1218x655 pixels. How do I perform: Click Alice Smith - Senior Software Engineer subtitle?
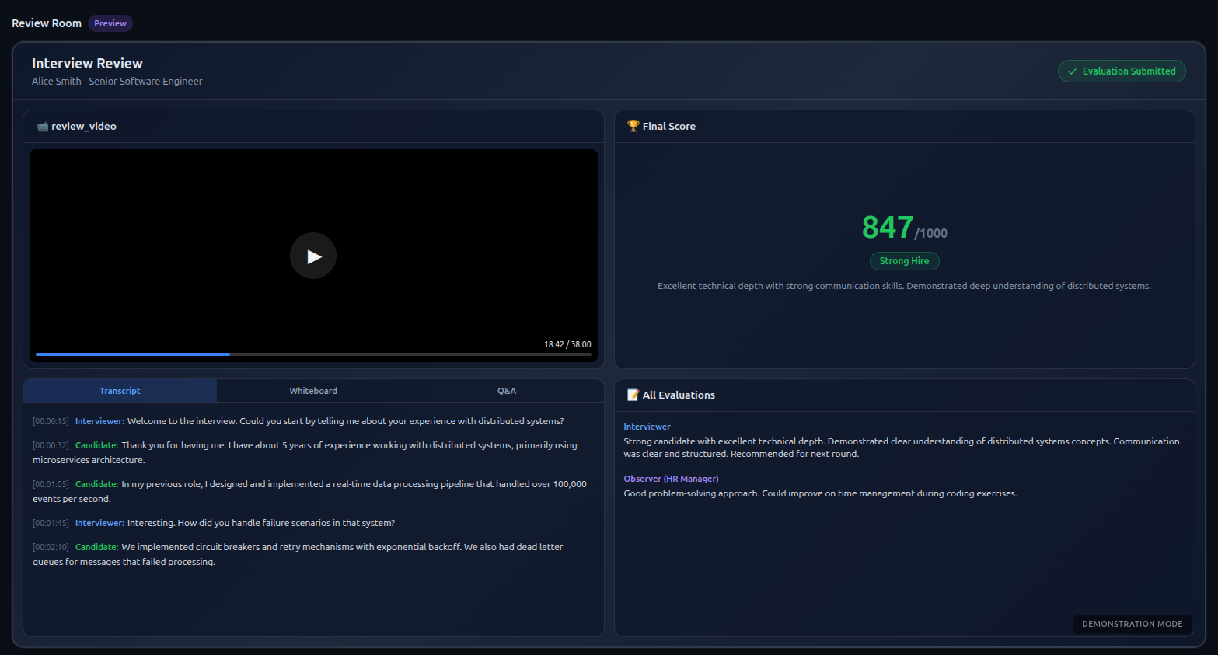(x=117, y=82)
